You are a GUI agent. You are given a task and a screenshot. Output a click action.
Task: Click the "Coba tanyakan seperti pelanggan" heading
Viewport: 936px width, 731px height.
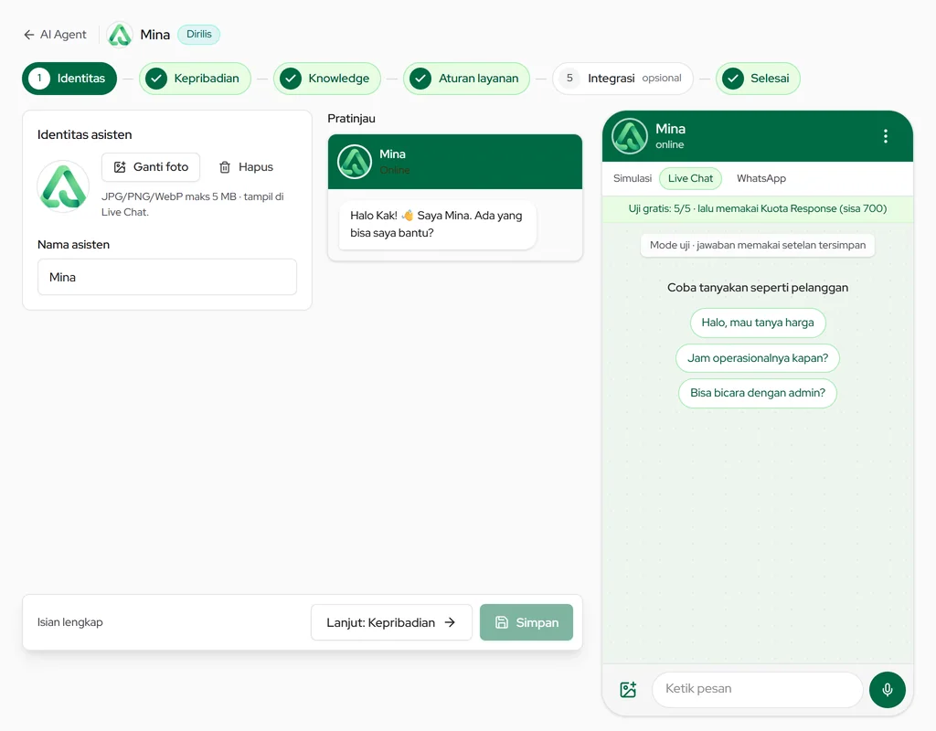point(758,288)
